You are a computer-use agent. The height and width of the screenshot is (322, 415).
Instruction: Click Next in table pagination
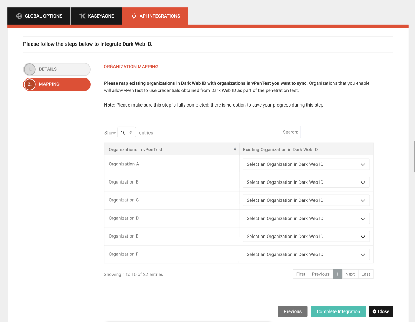(350, 274)
